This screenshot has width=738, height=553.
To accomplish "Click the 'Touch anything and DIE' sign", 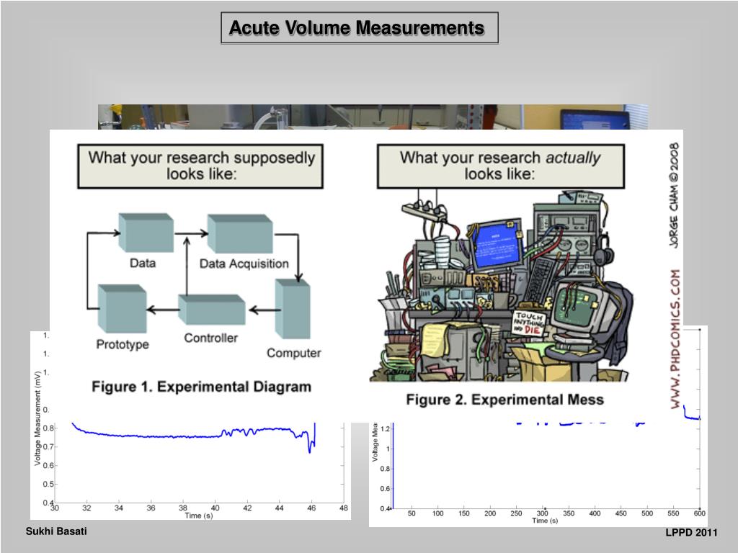I will point(528,323).
